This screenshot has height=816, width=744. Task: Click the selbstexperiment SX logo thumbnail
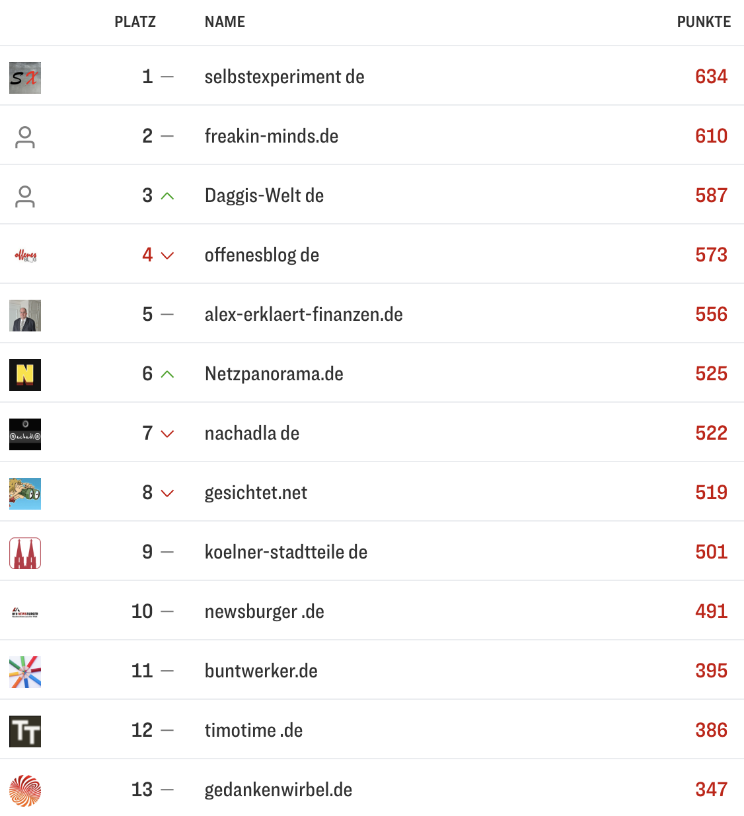[x=25, y=78]
